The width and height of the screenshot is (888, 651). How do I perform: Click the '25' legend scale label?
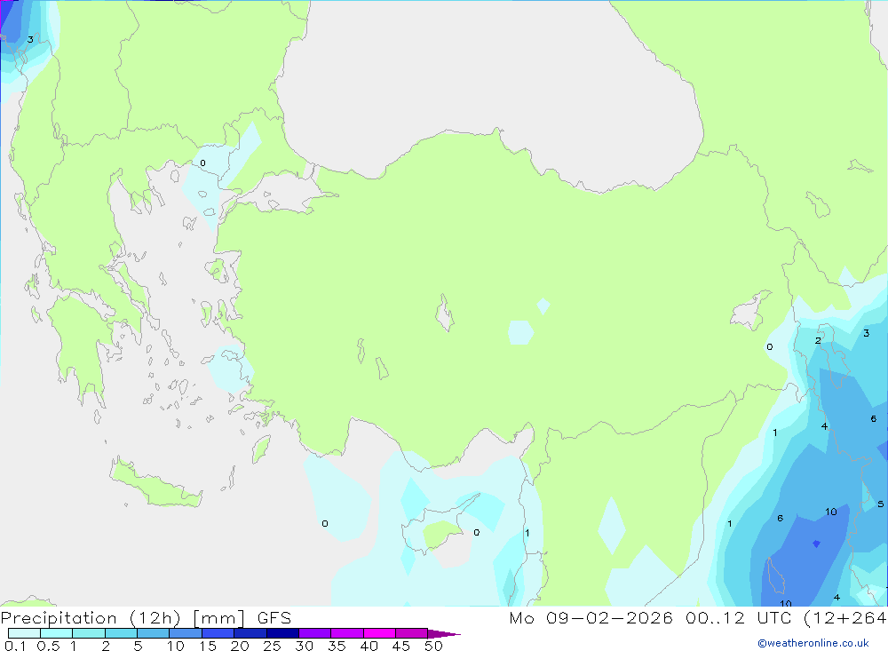(x=272, y=646)
